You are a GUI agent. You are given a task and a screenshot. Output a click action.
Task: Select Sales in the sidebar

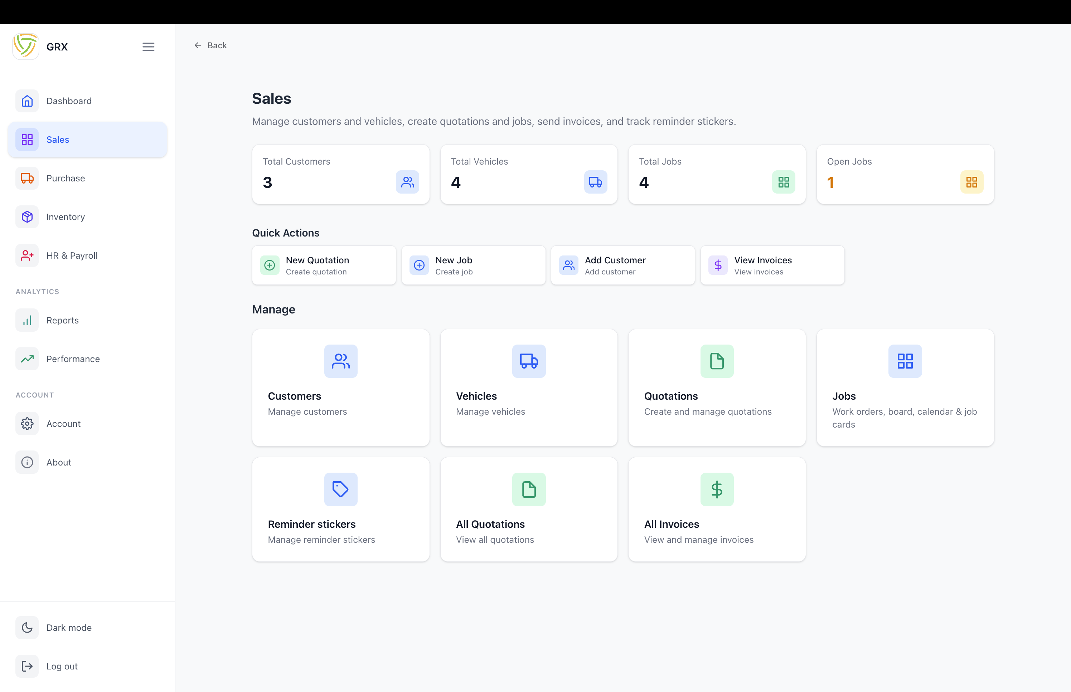pyautogui.click(x=58, y=139)
